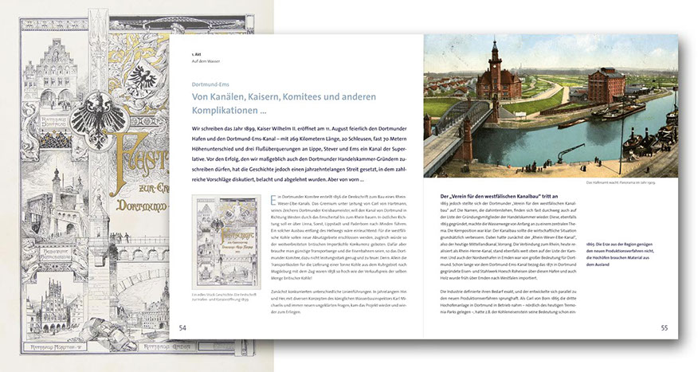Click page number 55
The image size is (698, 372).
click(663, 327)
